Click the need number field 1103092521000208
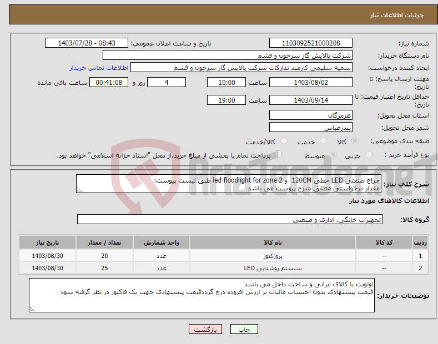Viewport: 438px width, 344px height. point(311,43)
